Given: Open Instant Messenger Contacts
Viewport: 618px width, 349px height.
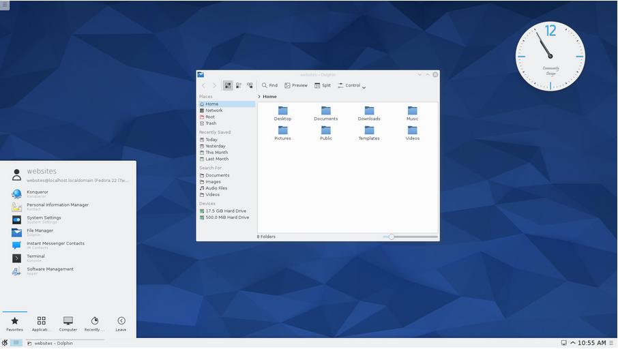Looking at the screenshot, I should coord(67,245).
